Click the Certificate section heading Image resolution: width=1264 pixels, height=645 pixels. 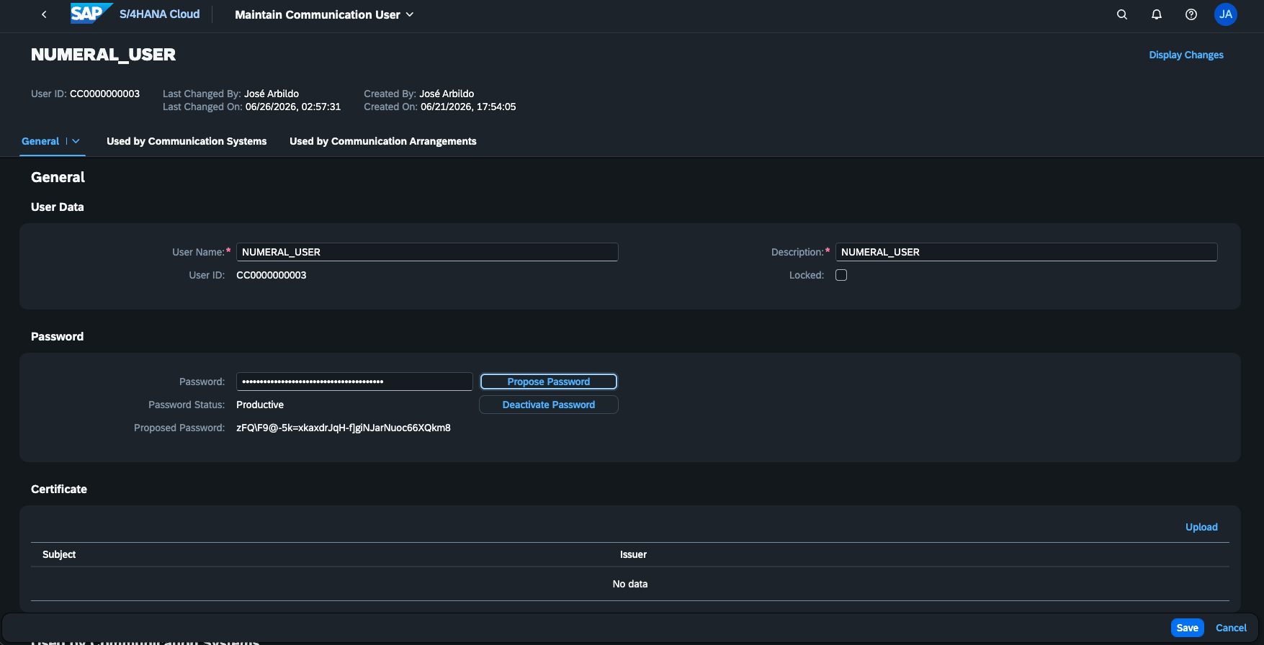(x=59, y=489)
